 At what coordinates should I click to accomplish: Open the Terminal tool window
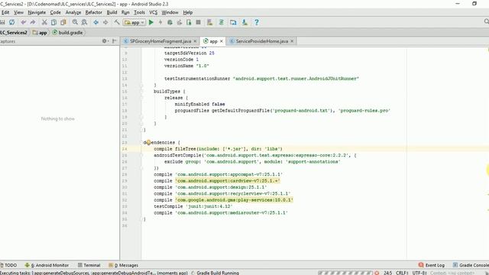pyautogui.click(x=89, y=265)
